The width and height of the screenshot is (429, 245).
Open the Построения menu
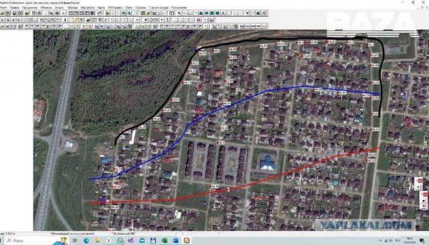coord(179,7)
